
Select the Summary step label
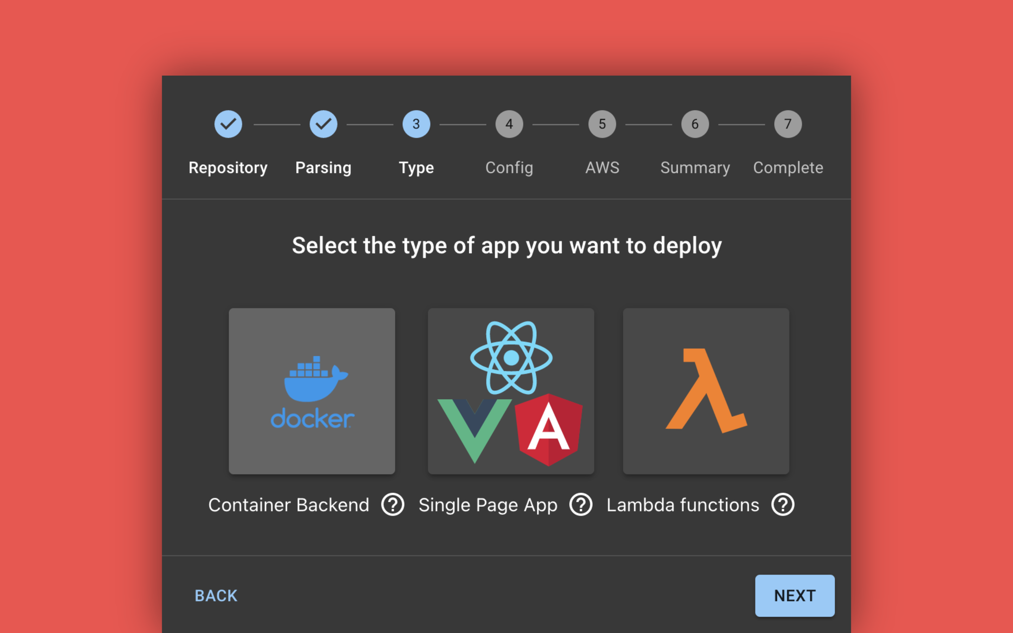click(x=695, y=168)
